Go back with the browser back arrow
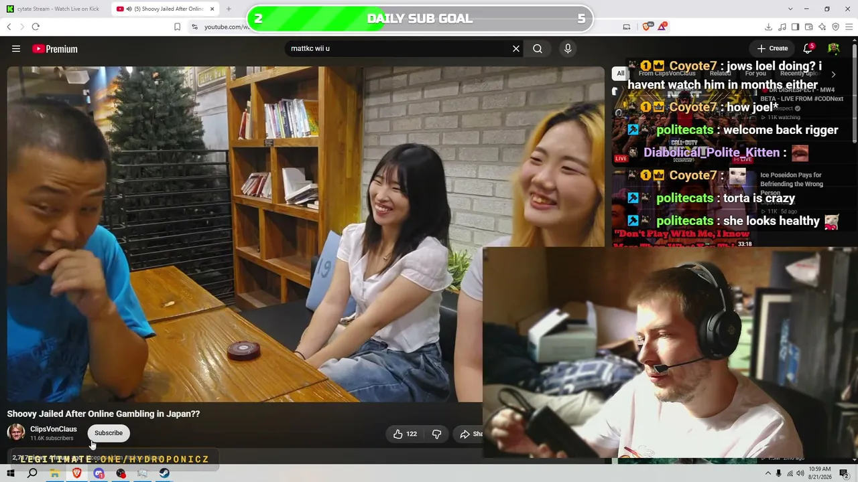858x482 pixels. tap(9, 27)
